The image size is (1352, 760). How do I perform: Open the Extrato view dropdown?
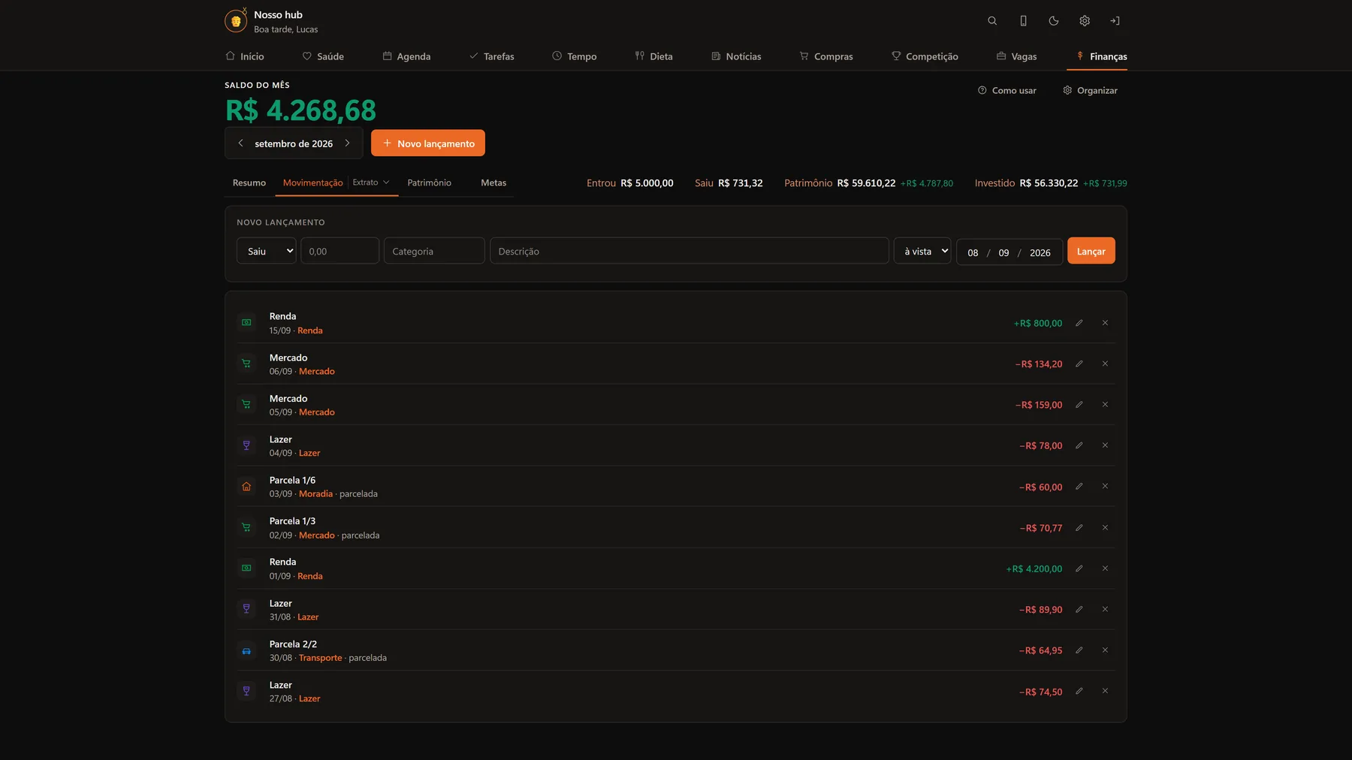tap(371, 182)
